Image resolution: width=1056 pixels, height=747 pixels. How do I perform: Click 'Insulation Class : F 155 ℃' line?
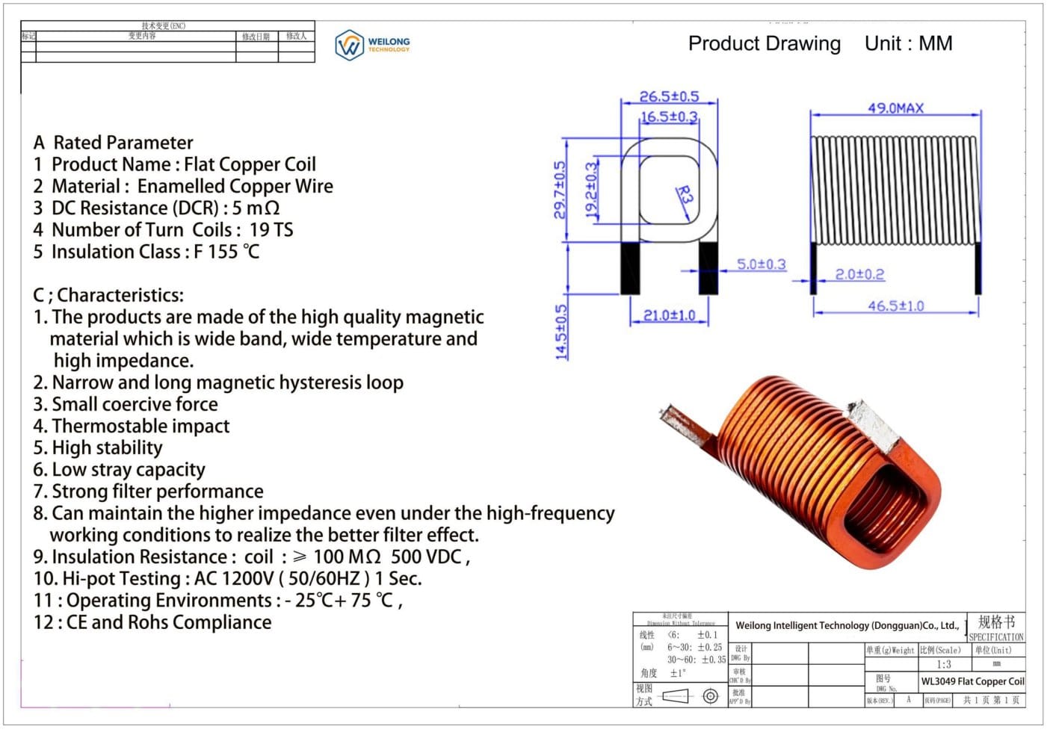[146, 252]
